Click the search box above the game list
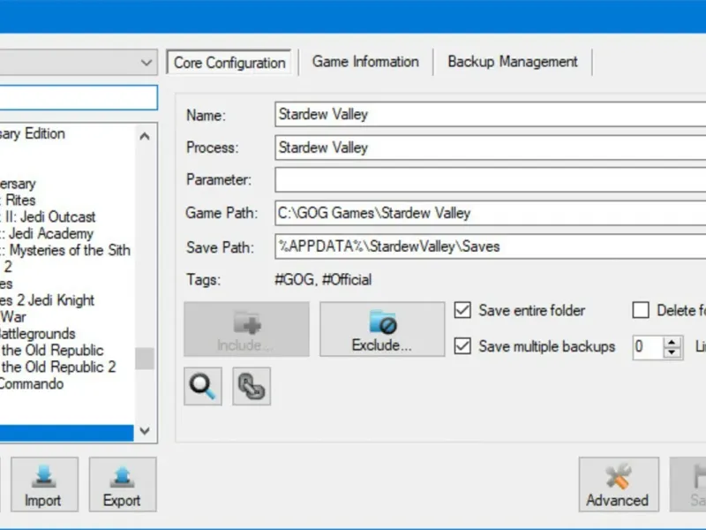Image resolution: width=706 pixels, height=530 pixels. tap(79, 97)
